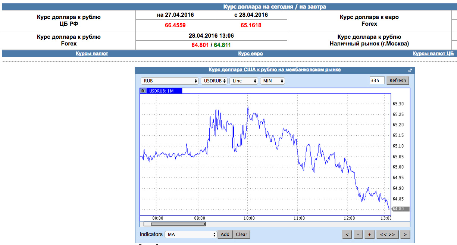Viewport: 457px width, 245px height.
Task: Open the USDRUB pair dropdown
Action: click(x=214, y=81)
